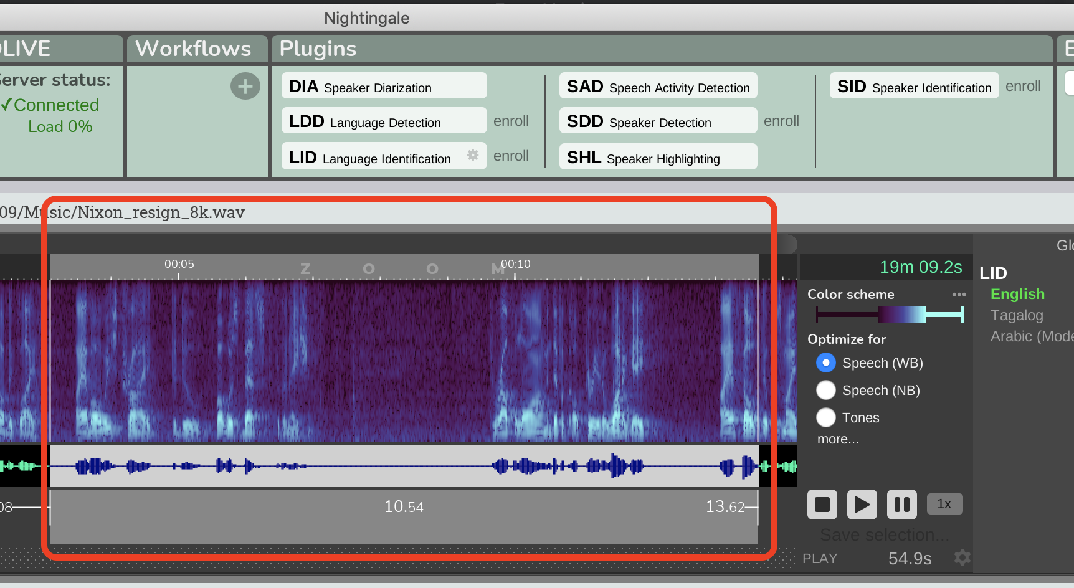Viewport: 1074px width, 588px height.
Task: Expand more optimization options
Action: (837, 439)
